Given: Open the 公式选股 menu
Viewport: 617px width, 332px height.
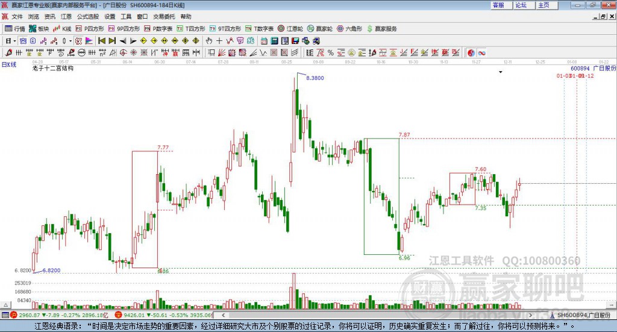Looking at the screenshot, I should click(x=88, y=16).
